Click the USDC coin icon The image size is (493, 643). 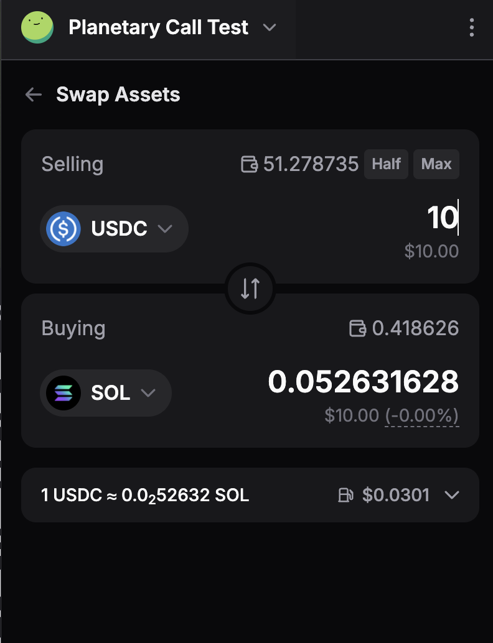[x=63, y=229]
